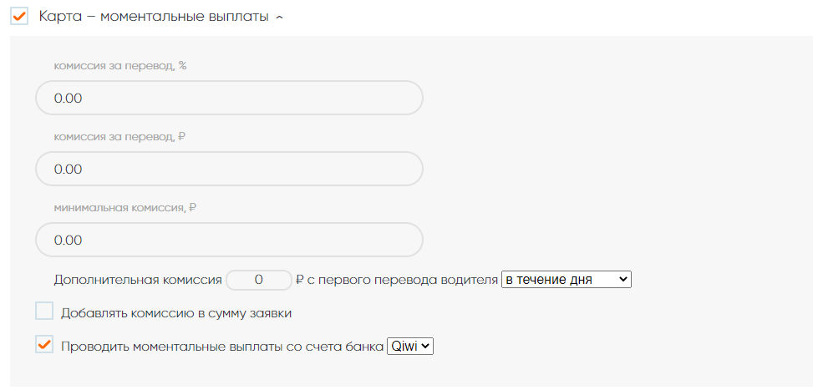Focus the "минимальная комиссия, ₽" input field
This screenshot has width=813, height=390.
[x=229, y=240]
